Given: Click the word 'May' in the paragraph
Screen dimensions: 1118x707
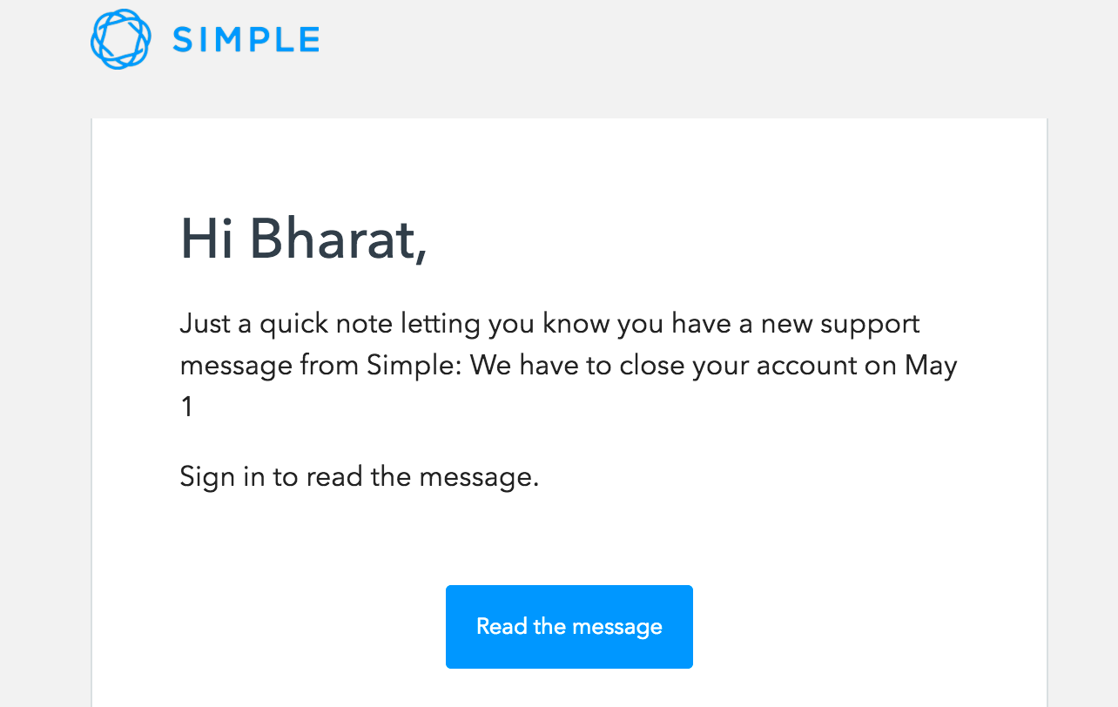Looking at the screenshot, I should (931, 366).
